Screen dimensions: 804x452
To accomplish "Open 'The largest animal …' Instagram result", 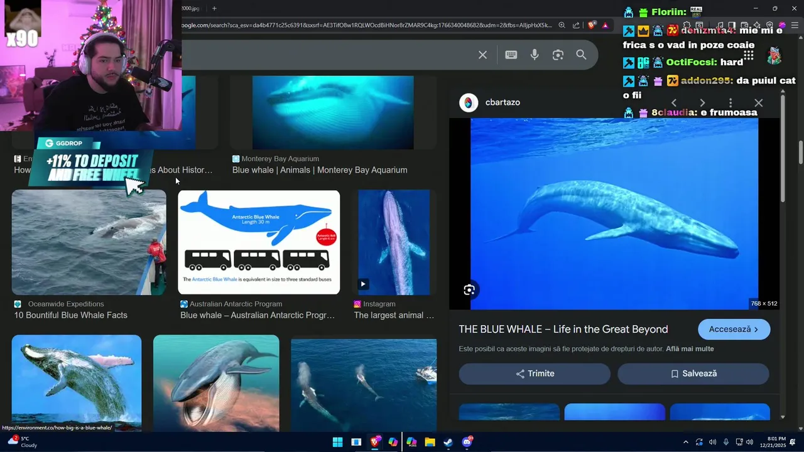I will [x=394, y=315].
